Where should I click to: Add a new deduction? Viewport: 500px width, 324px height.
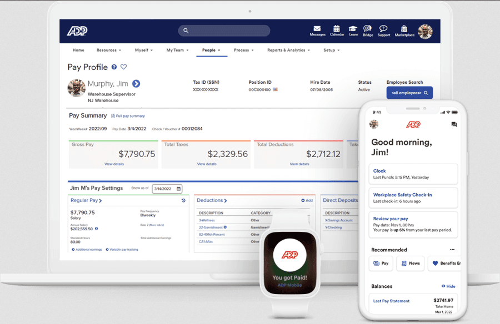pos(307,200)
